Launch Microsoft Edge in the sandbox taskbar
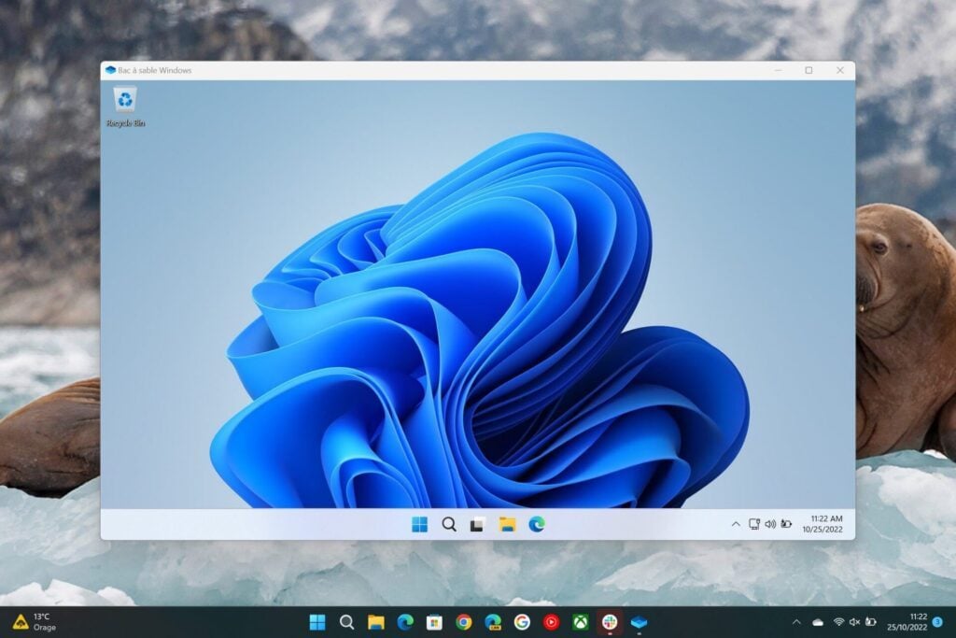 tap(537, 524)
